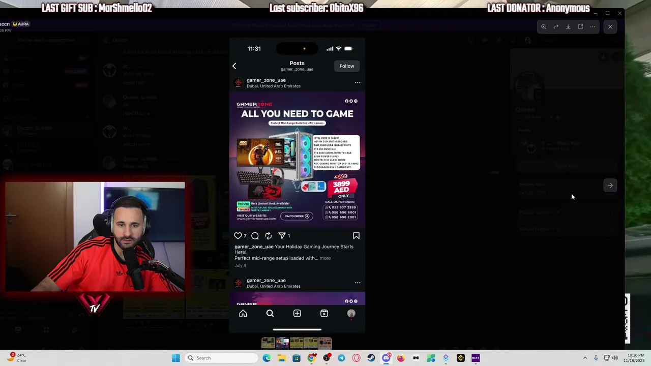This screenshot has height=366, width=651.
Task: Save the post with the bookmark icon
Action: (x=356, y=236)
